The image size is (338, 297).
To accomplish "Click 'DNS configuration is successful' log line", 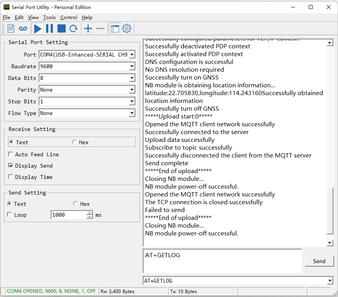I will click(x=189, y=62).
